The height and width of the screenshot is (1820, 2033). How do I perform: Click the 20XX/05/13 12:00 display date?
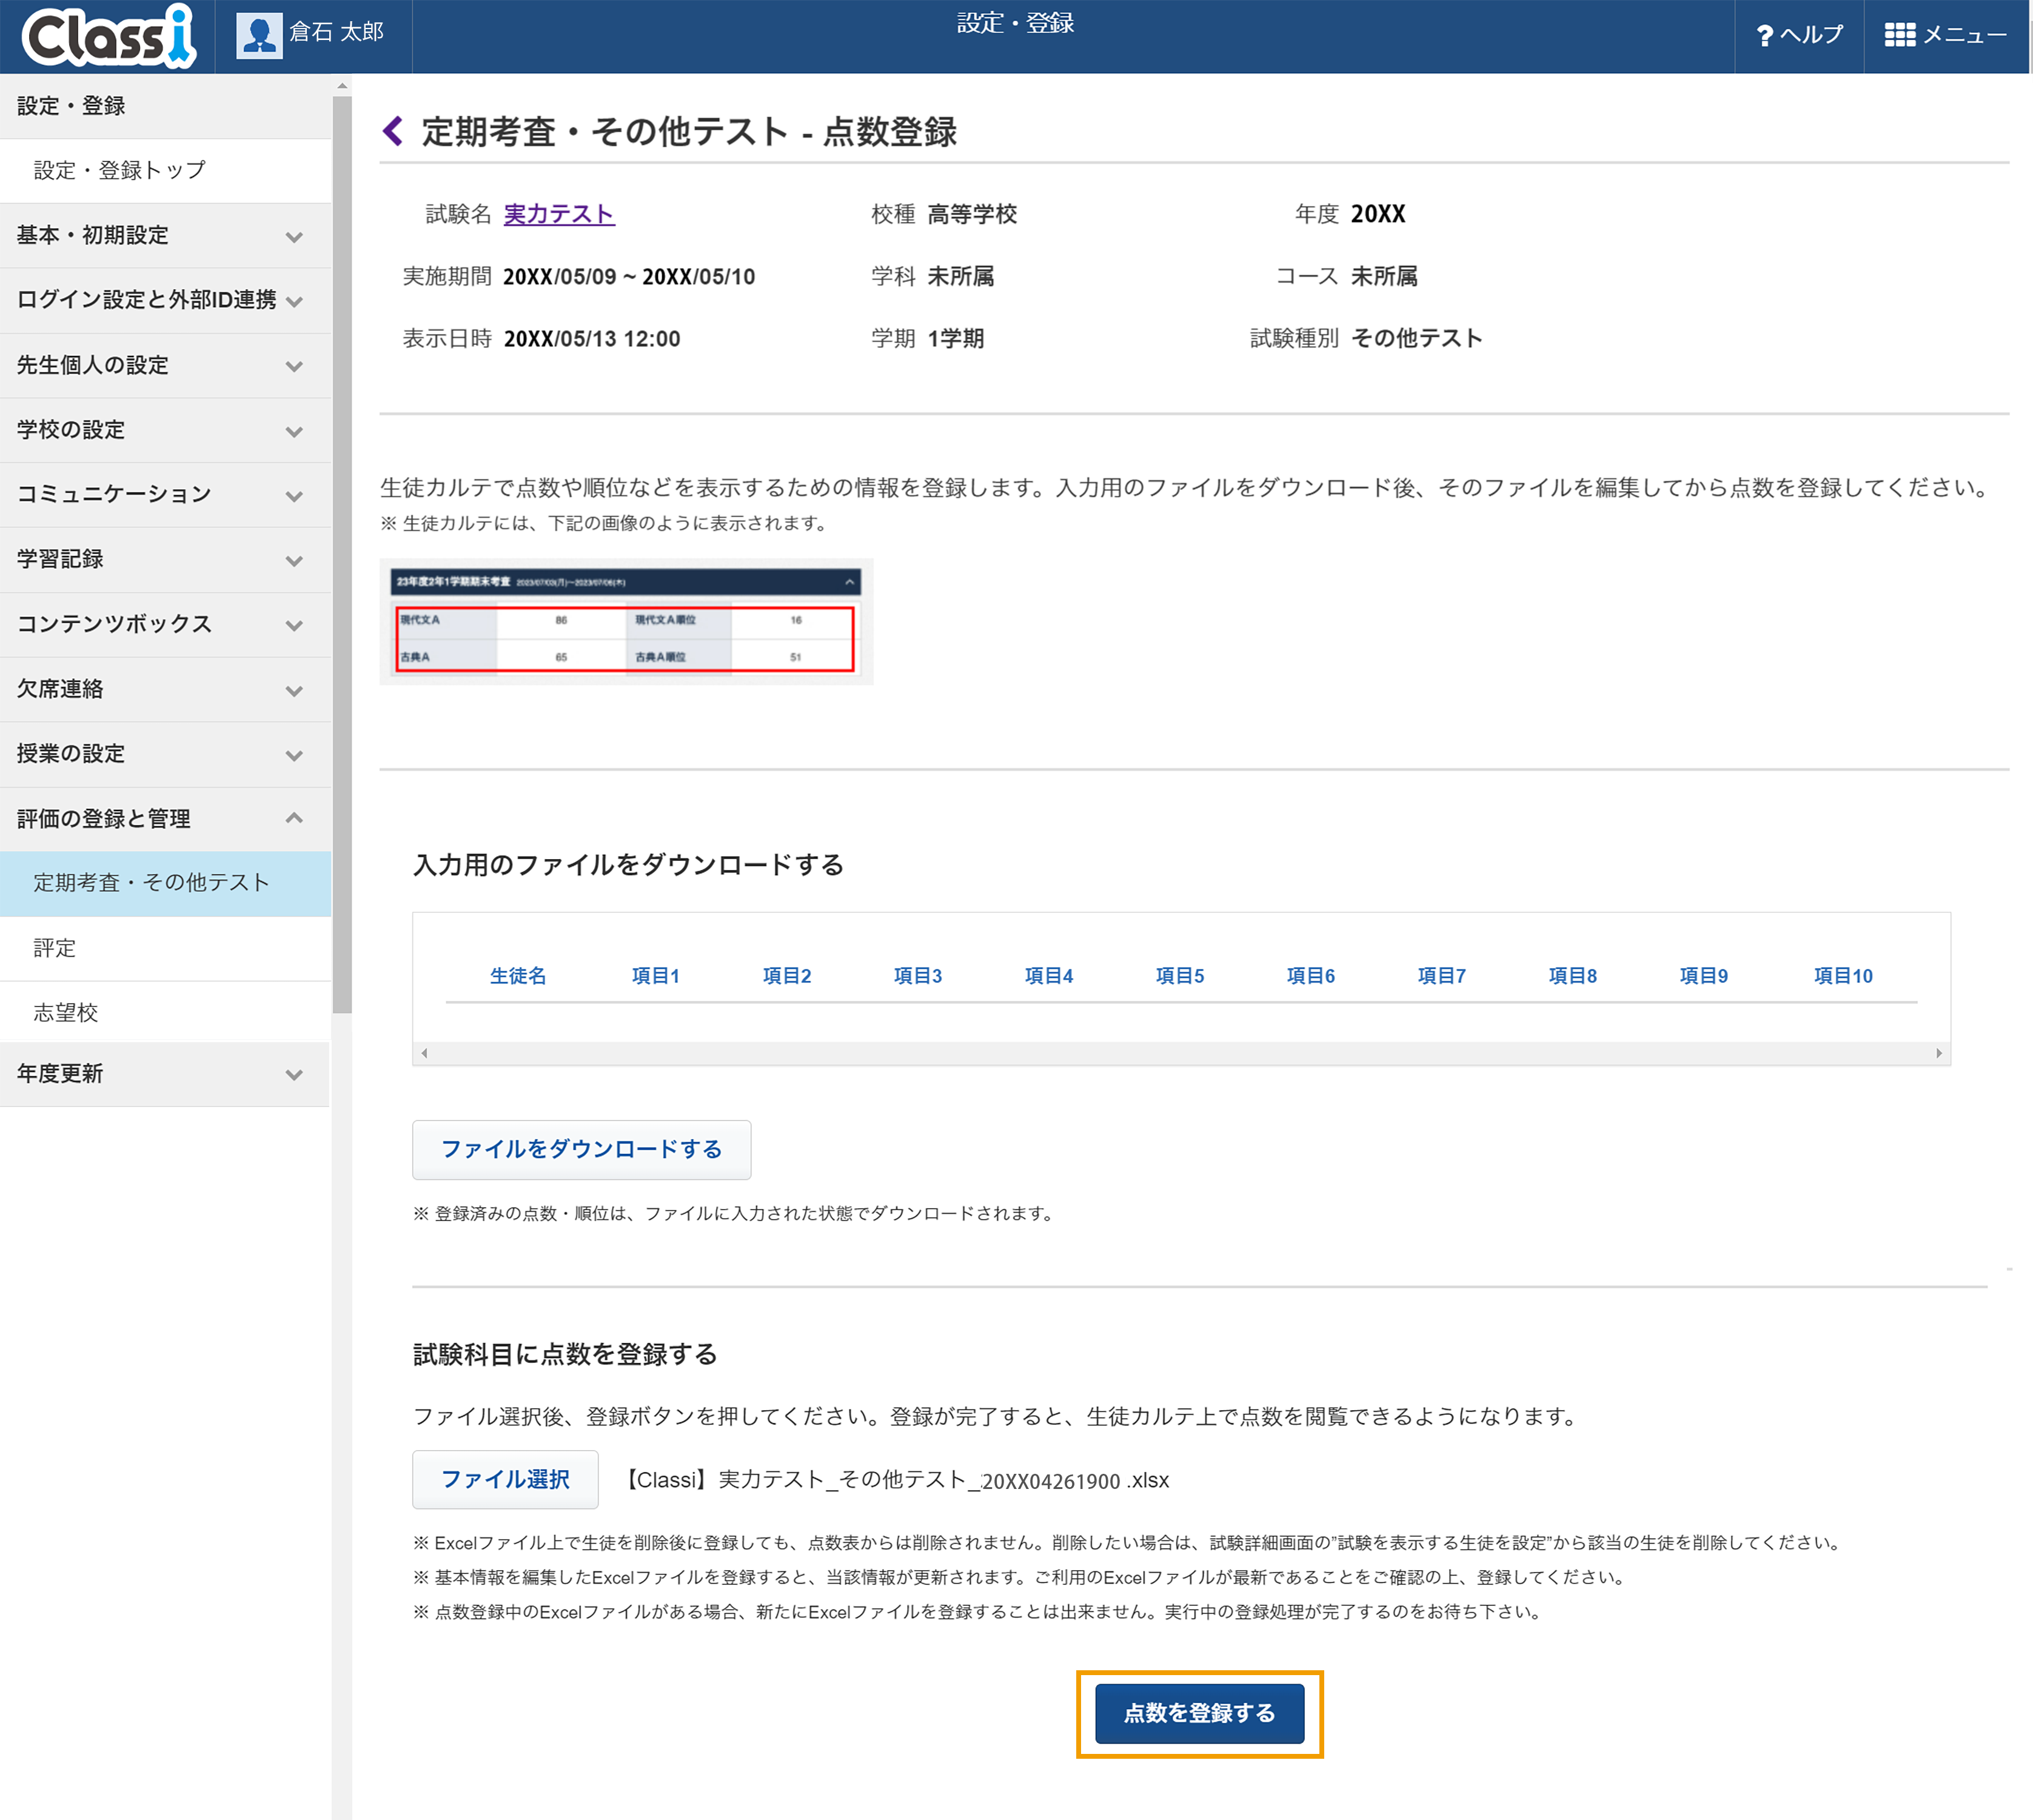pyautogui.click(x=592, y=339)
